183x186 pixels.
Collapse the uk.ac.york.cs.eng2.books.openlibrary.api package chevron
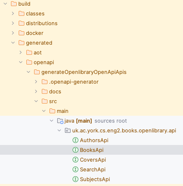[59, 130]
